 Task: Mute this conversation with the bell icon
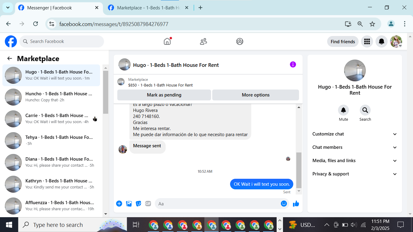(x=343, y=110)
